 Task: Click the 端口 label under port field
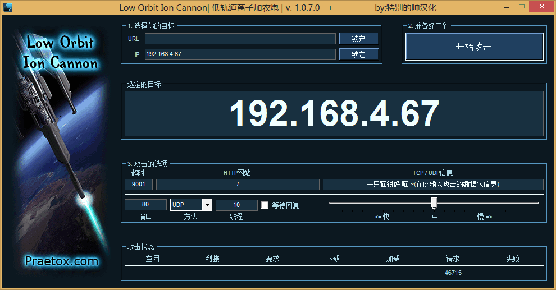[145, 217]
